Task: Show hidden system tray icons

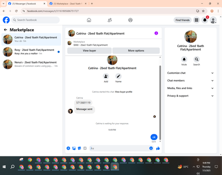Action: (x=194, y=167)
